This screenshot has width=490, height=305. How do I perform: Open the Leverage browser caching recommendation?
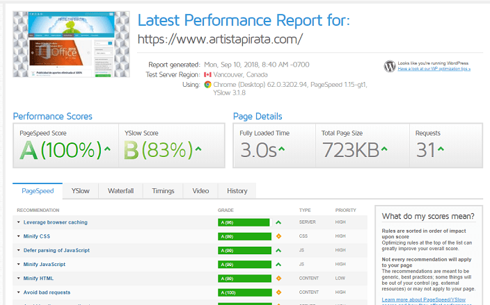[55, 222]
